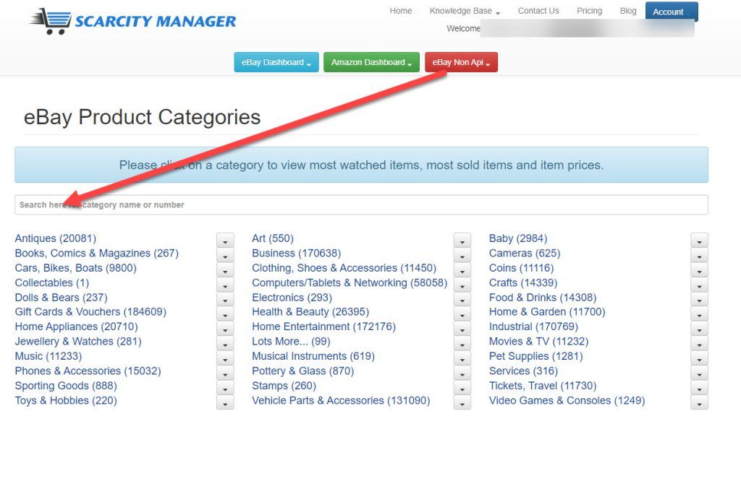
Task: Open the Art (550) category
Action: [273, 238]
